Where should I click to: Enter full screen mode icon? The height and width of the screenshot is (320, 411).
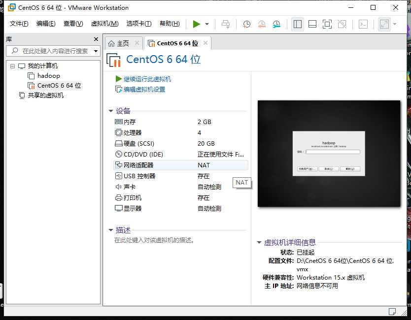pos(327,24)
